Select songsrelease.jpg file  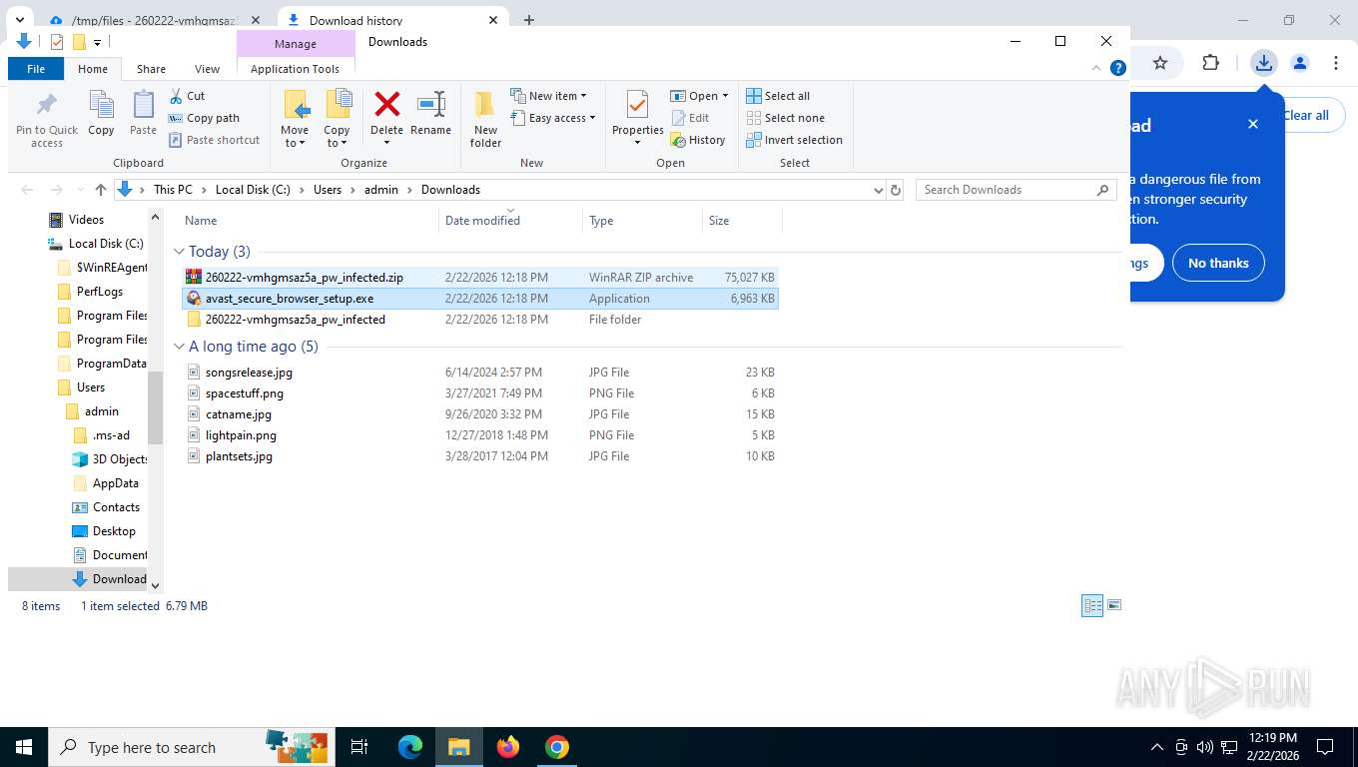[479, 373]
